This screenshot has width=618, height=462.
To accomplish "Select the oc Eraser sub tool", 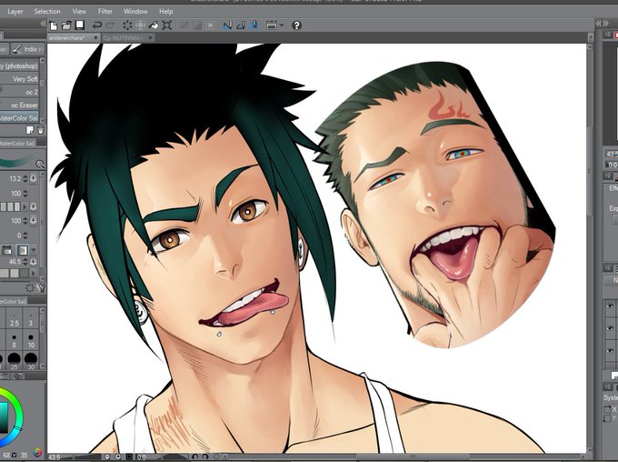I will (x=20, y=105).
